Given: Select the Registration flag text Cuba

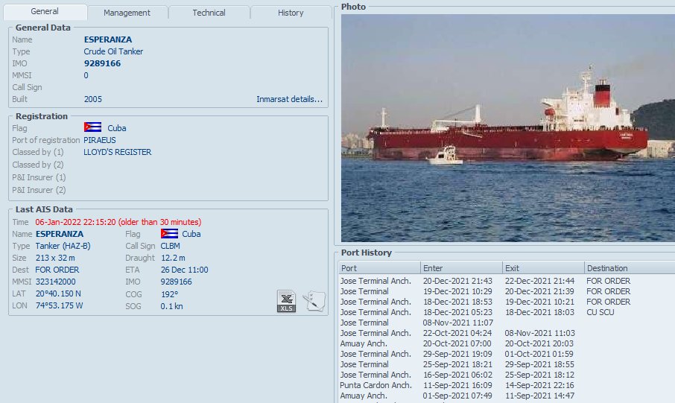Looking at the screenshot, I should [x=117, y=128].
